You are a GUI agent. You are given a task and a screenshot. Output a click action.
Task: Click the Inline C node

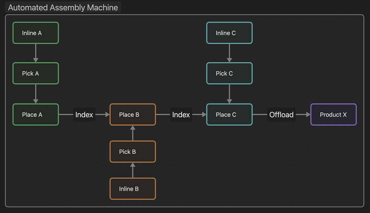tap(229, 33)
